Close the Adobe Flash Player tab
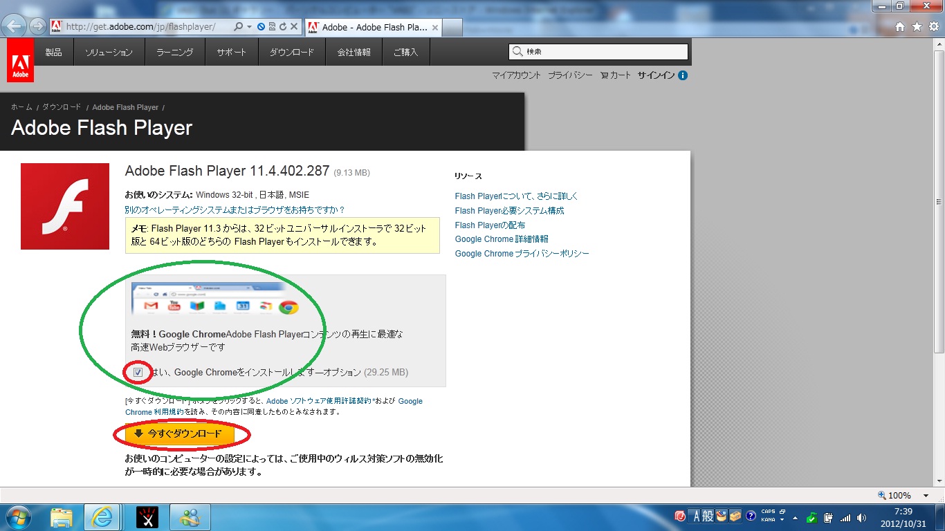 [434, 28]
